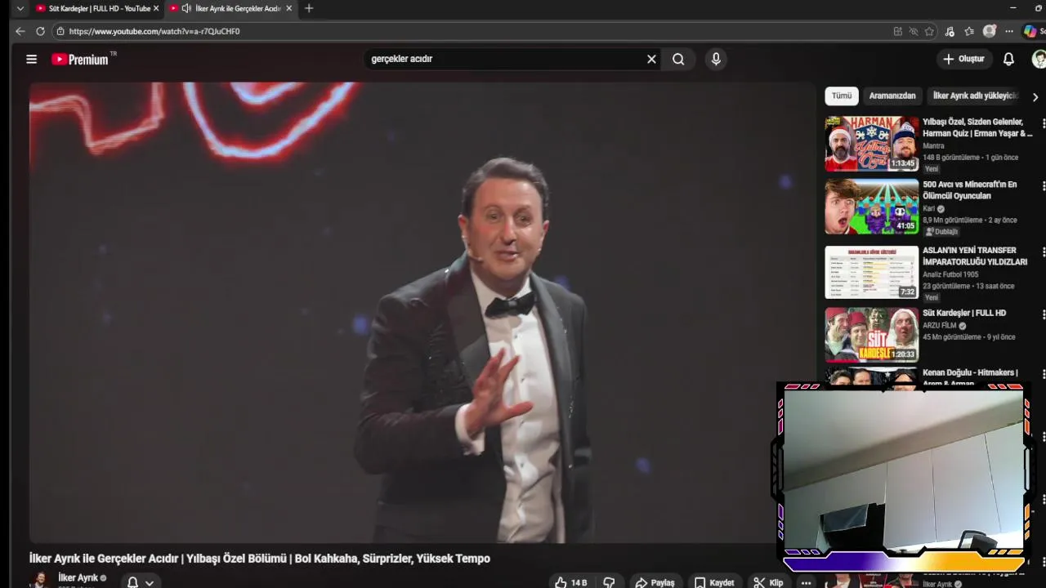Pause video by clicking the player

[422, 312]
